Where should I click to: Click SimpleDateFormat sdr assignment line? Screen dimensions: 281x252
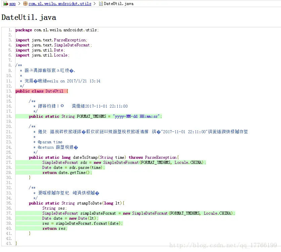pyautogui.click(x=124, y=162)
